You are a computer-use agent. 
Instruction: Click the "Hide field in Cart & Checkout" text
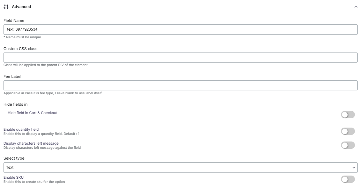[32, 113]
